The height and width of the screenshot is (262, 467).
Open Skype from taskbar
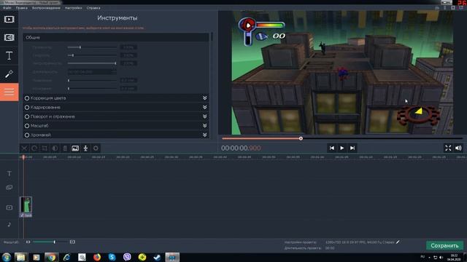pyautogui.click(x=112, y=257)
